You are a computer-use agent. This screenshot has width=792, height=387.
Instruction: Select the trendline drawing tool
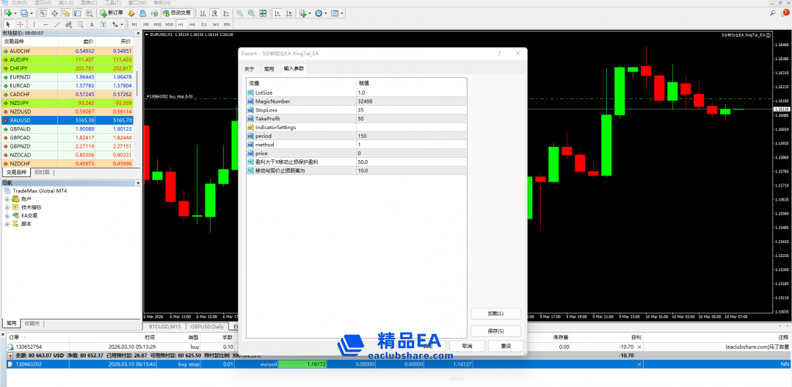click(x=57, y=24)
